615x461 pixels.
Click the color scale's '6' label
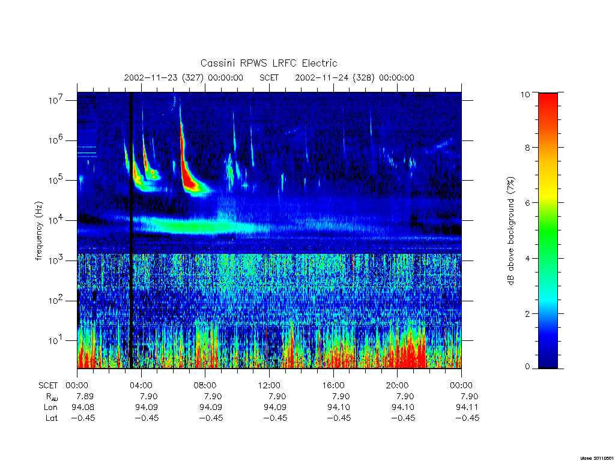coord(527,203)
